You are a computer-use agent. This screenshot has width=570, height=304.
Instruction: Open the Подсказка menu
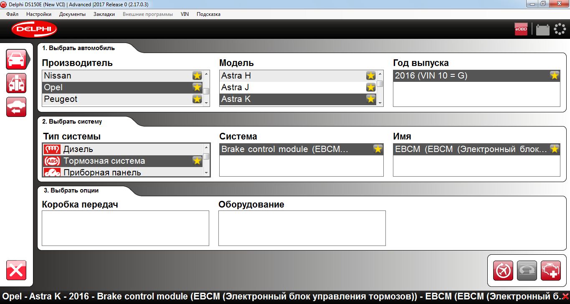(208, 14)
